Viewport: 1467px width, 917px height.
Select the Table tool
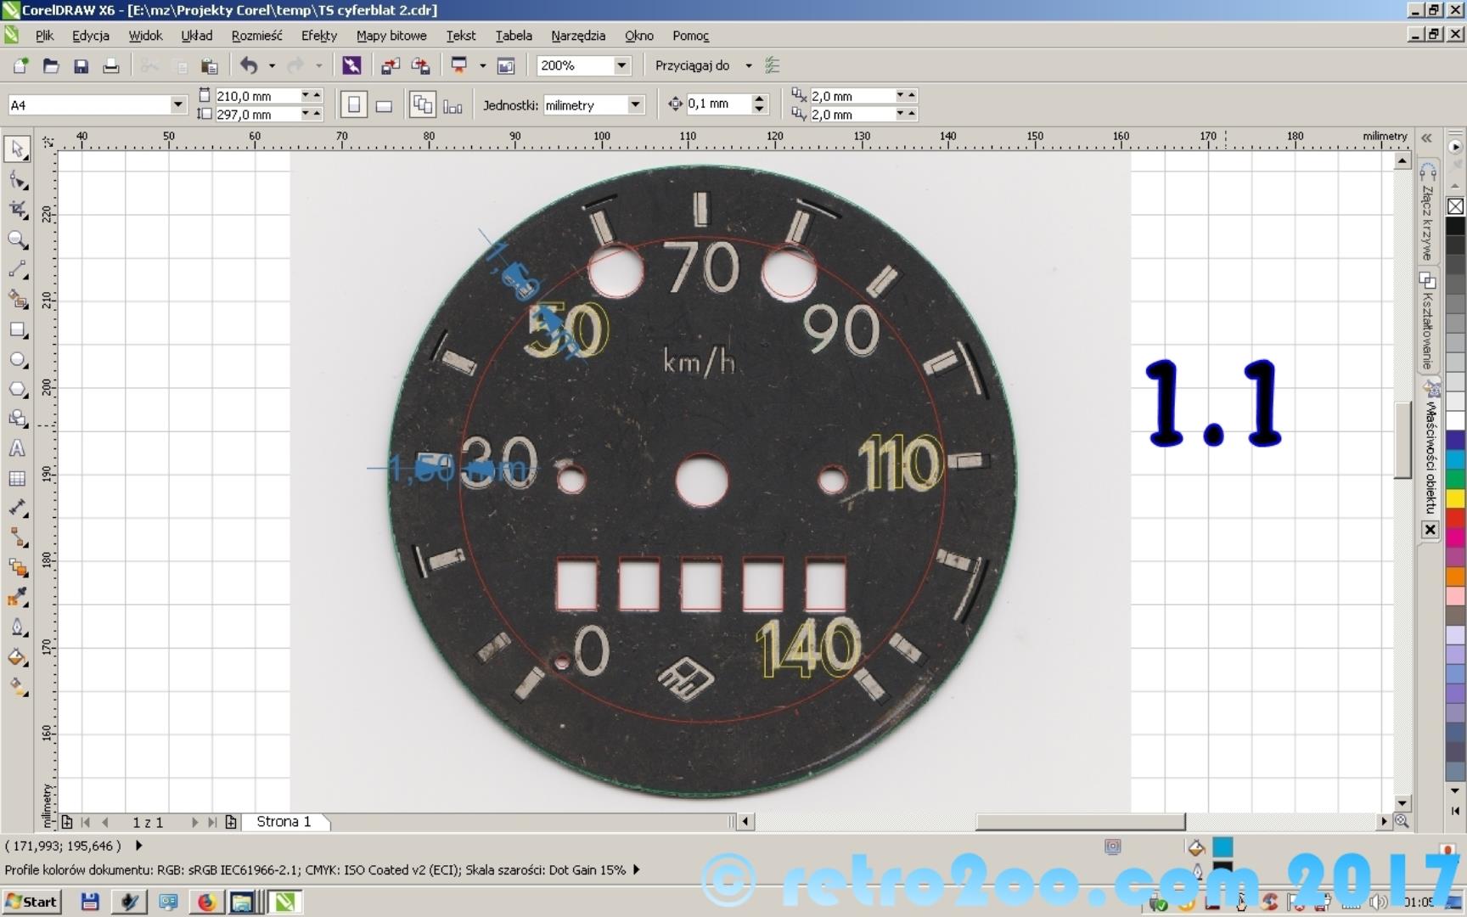[x=17, y=478]
